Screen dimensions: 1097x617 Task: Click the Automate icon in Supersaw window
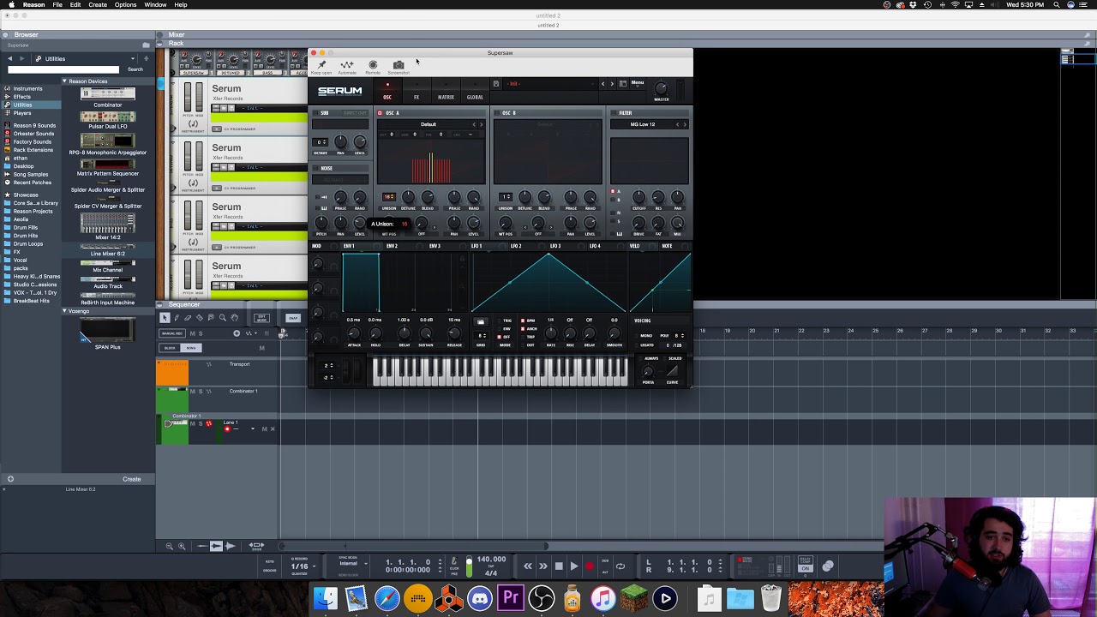point(347,65)
